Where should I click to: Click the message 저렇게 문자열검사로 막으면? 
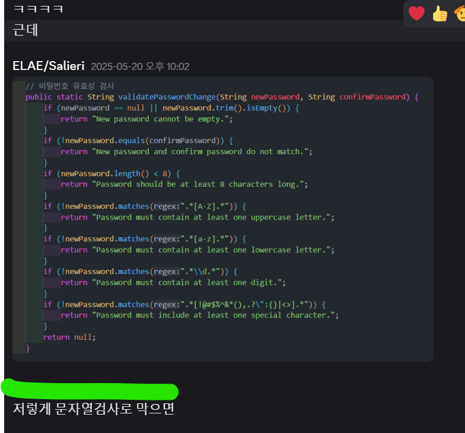94,409
